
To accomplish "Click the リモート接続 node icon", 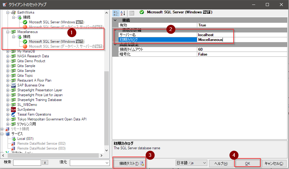I will pos(7,129).
